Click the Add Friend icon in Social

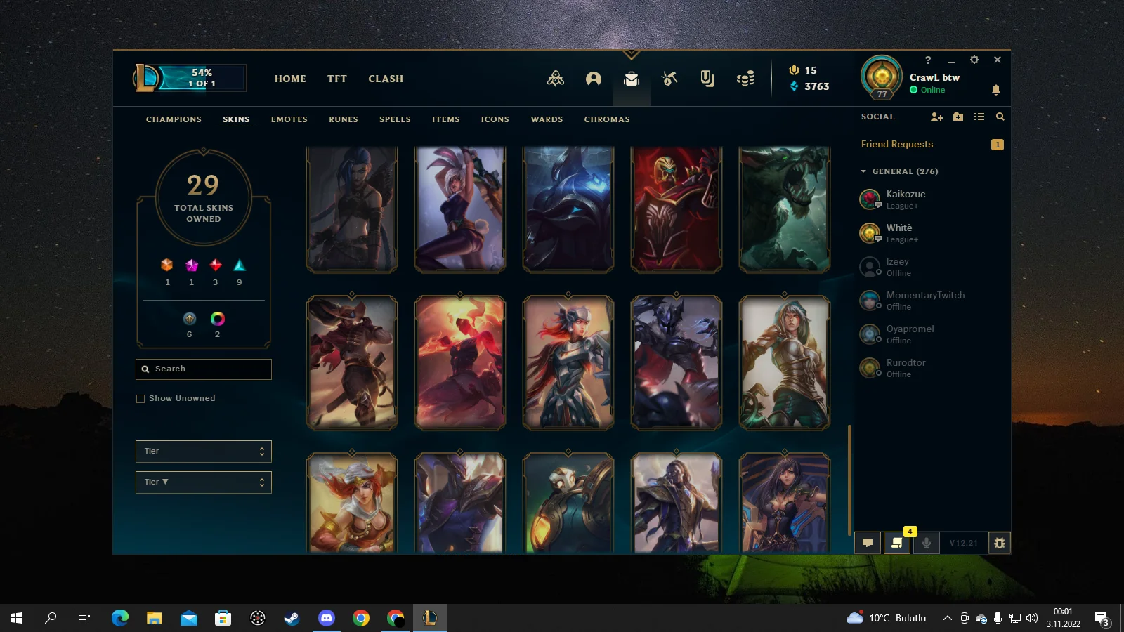coord(936,117)
